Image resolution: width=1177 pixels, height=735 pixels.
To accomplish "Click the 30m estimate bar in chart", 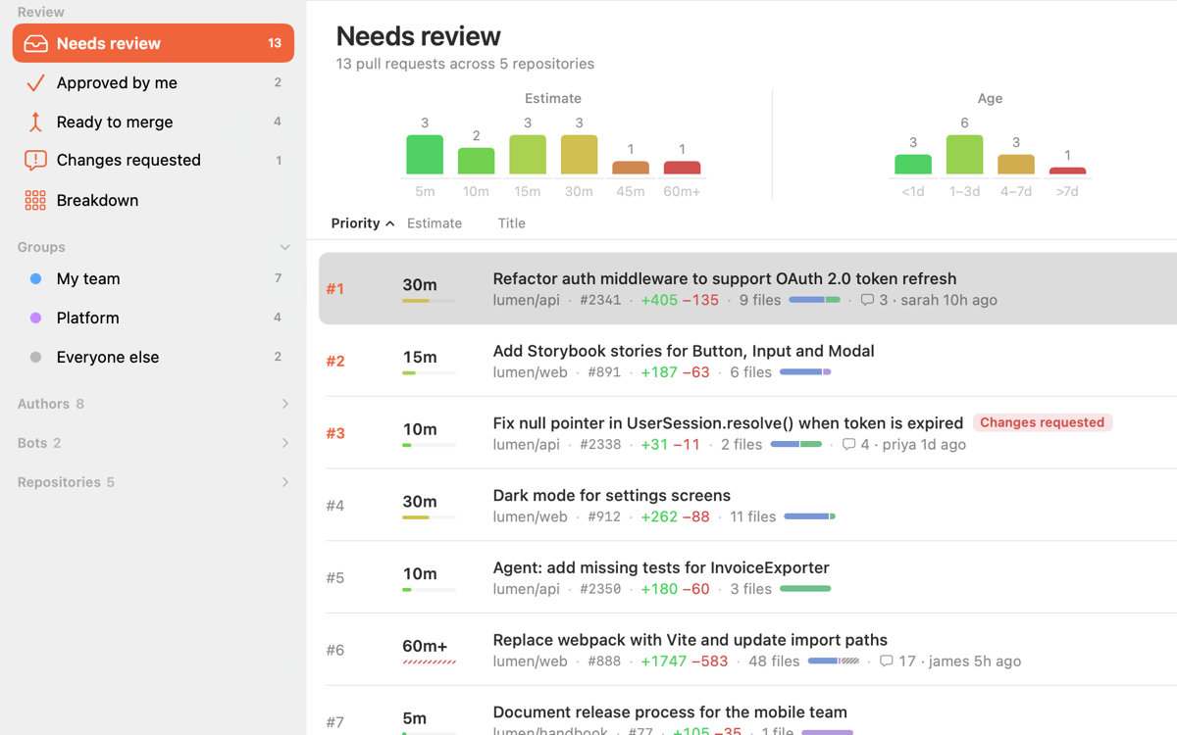I will (579, 154).
